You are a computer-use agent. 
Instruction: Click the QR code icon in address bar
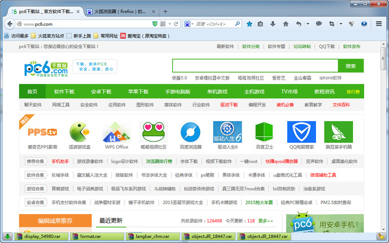pyautogui.click(x=162, y=23)
